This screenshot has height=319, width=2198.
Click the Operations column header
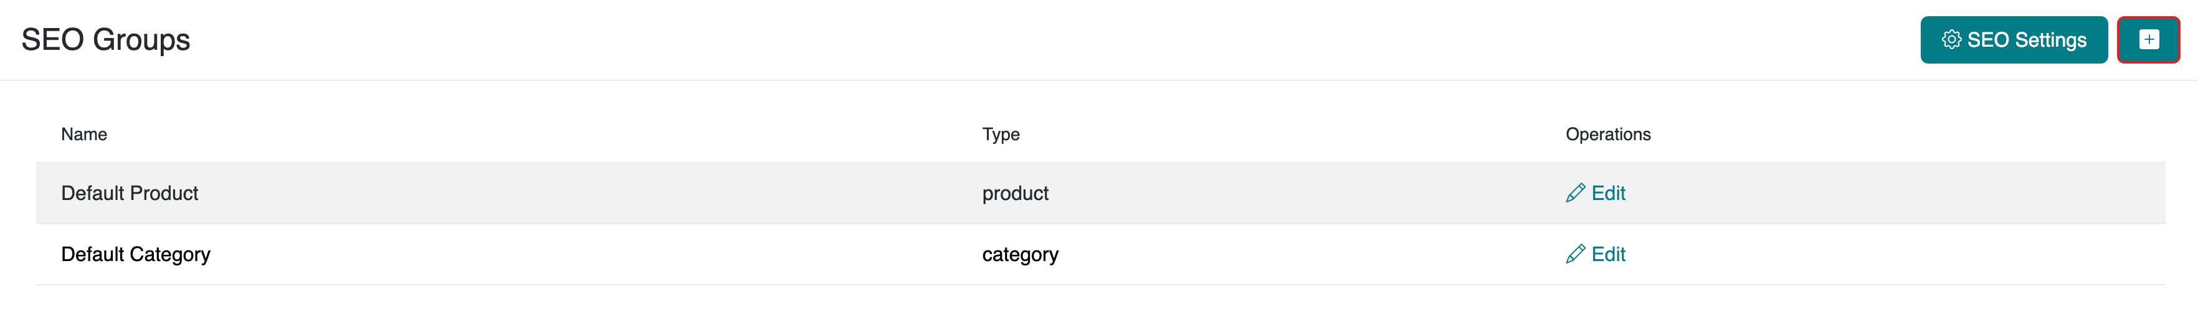coord(1607,135)
